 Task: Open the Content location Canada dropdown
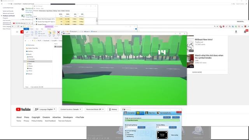(x=71, y=109)
